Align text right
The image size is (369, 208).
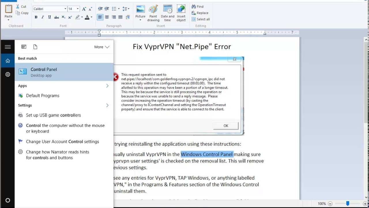(114, 17)
